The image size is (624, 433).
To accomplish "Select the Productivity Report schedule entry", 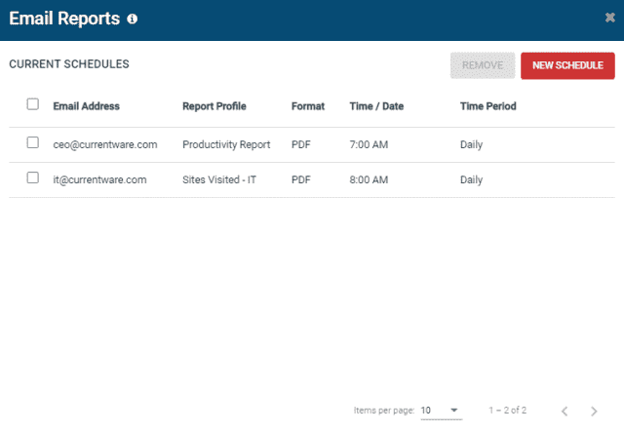I will (226, 144).
